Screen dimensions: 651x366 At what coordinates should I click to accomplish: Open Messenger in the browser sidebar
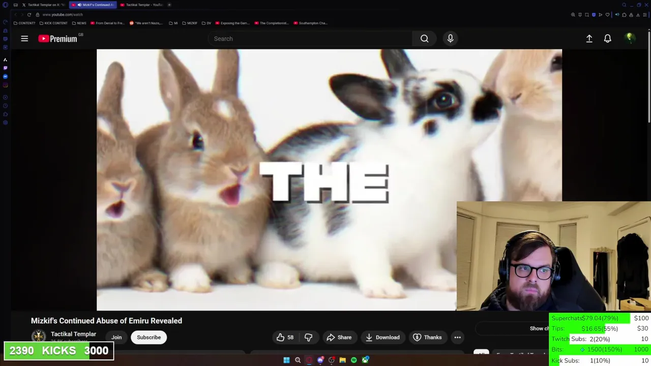(6, 76)
